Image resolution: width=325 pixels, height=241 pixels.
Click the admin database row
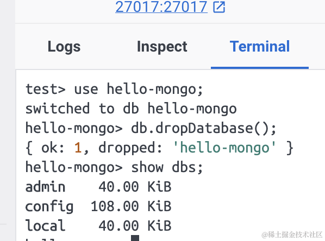[98, 187]
